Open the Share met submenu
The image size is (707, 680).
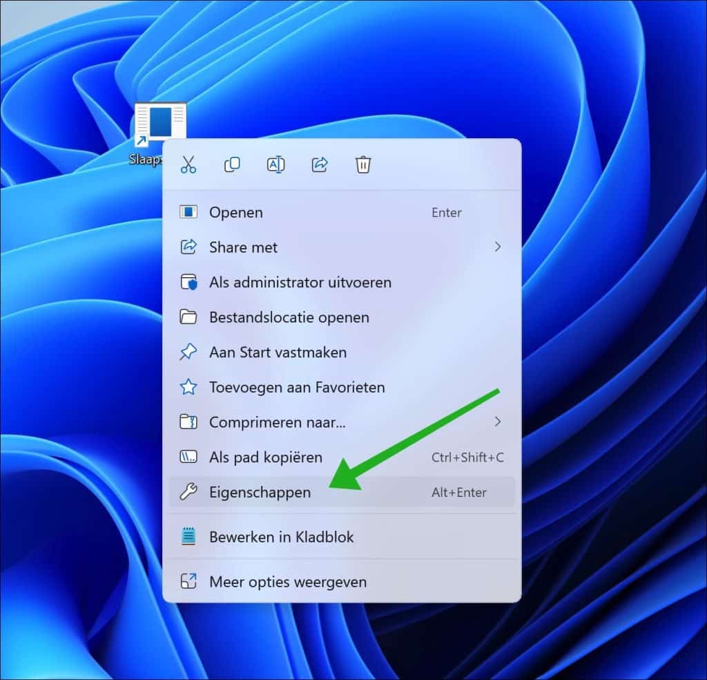tap(342, 247)
